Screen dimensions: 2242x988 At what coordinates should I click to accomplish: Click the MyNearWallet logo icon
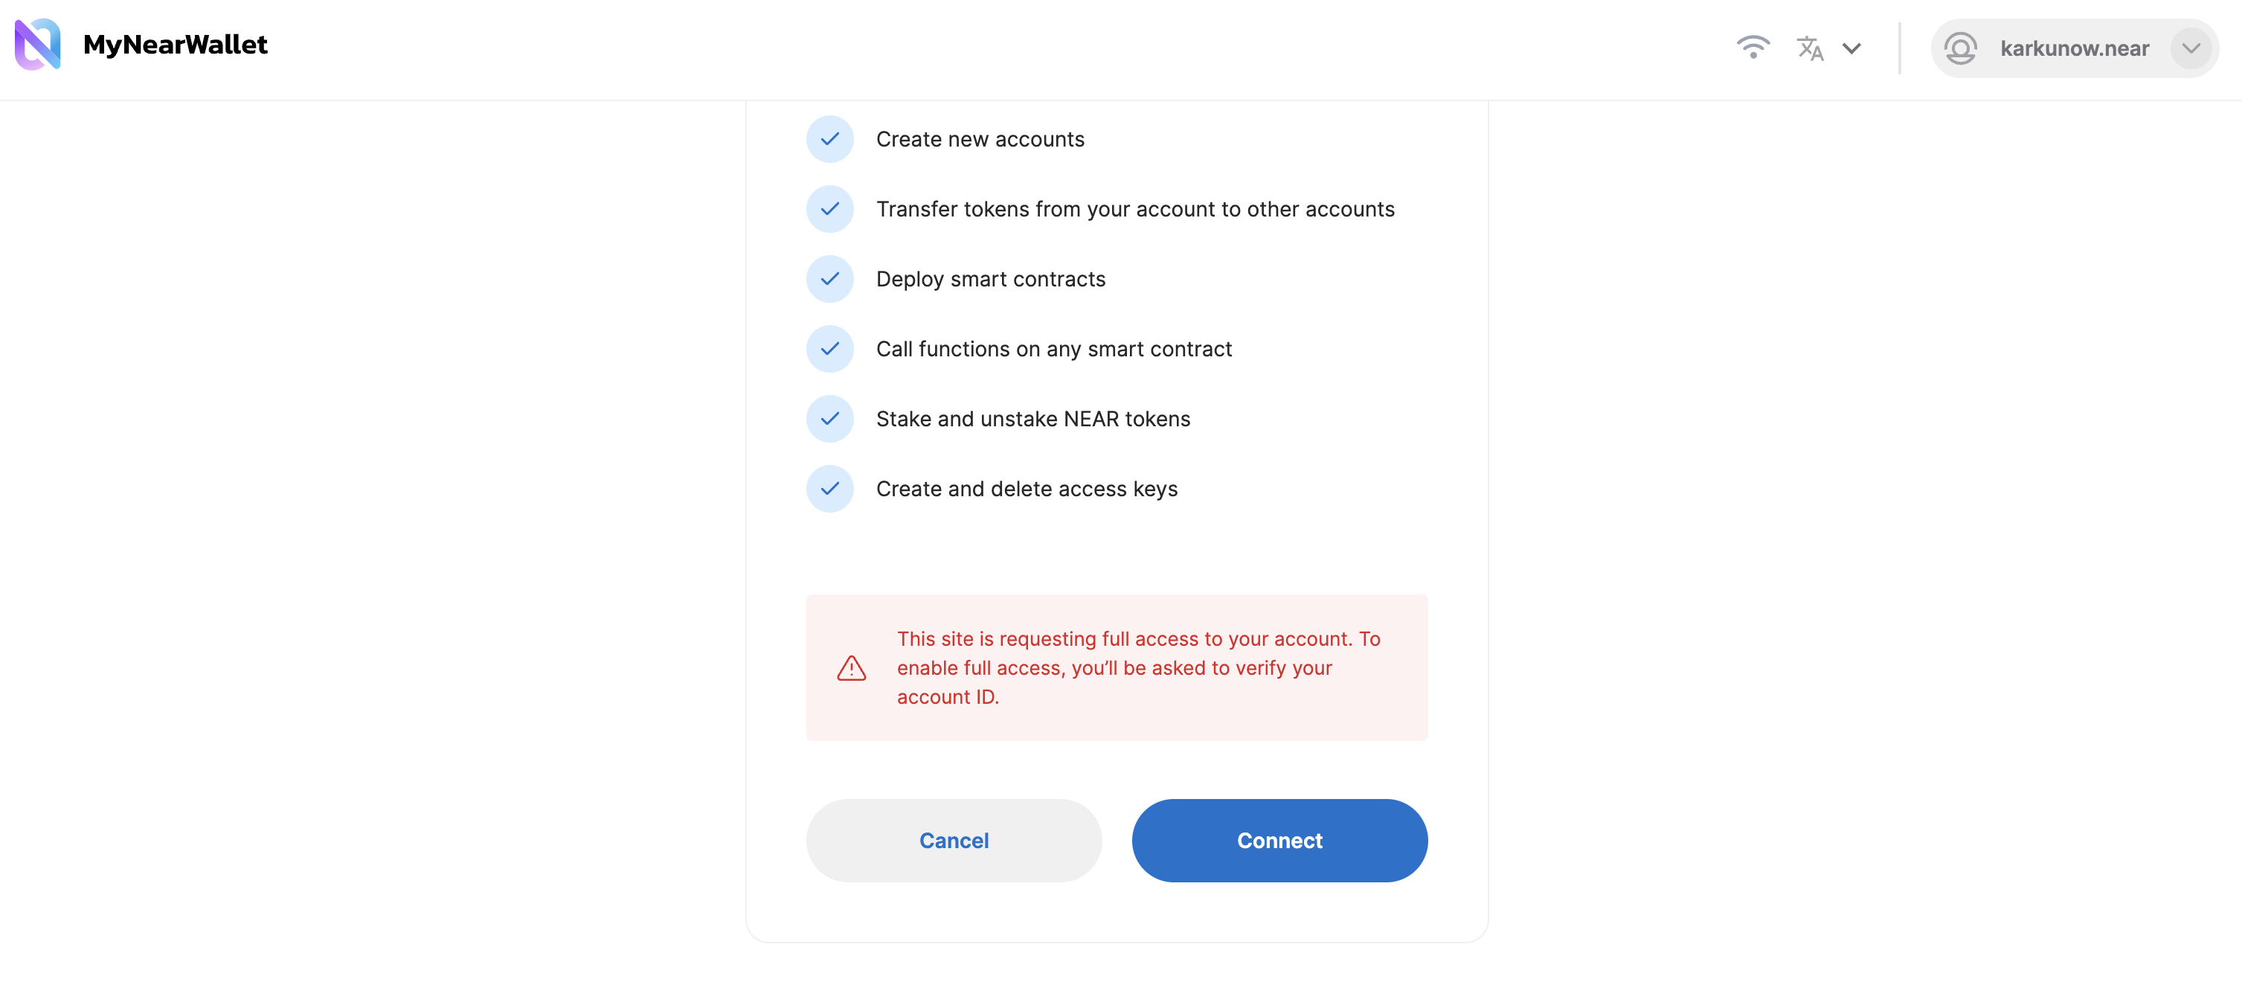pos(37,45)
